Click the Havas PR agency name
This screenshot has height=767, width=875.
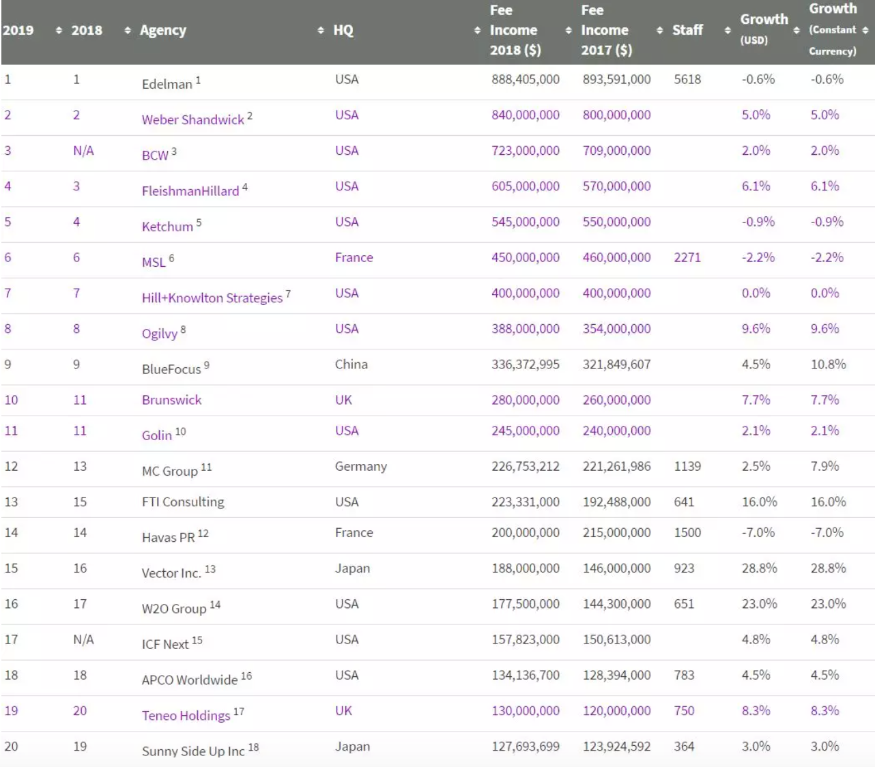pyautogui.click(x=169, y=537)
